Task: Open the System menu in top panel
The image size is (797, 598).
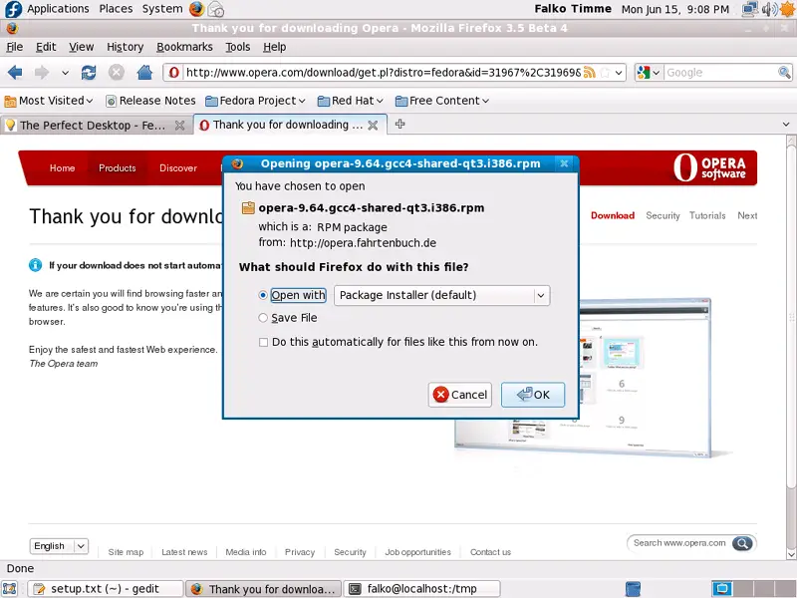Action: tap(162, 9)
